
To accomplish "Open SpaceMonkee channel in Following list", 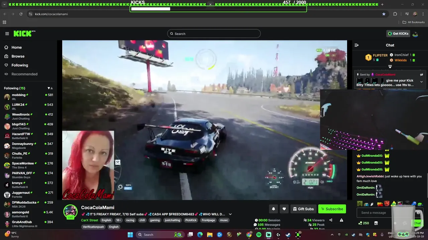I will coord(28,165).
